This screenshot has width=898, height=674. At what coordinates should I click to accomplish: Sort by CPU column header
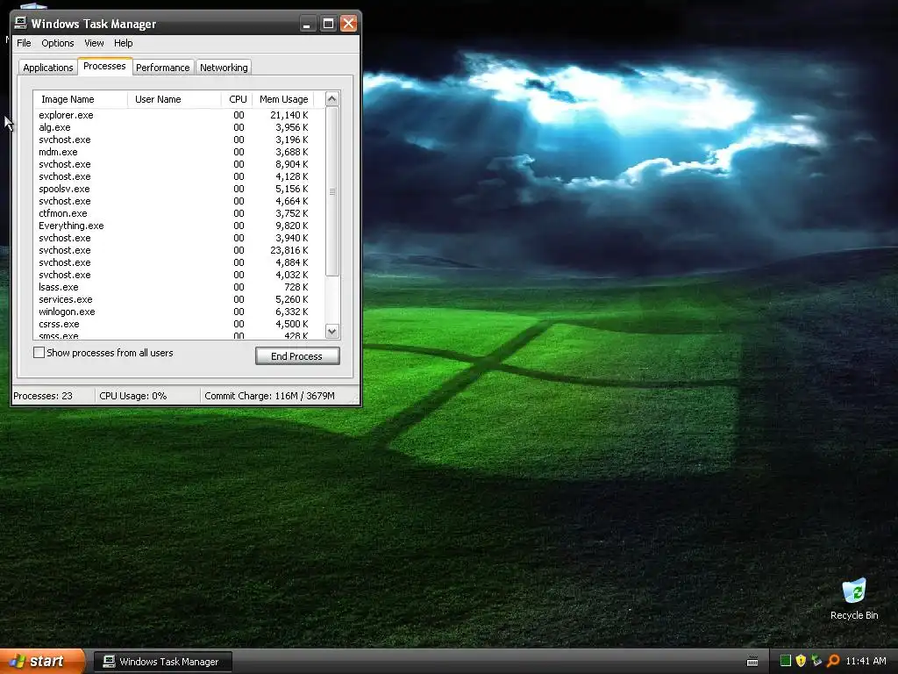click(x=238, y=99)
